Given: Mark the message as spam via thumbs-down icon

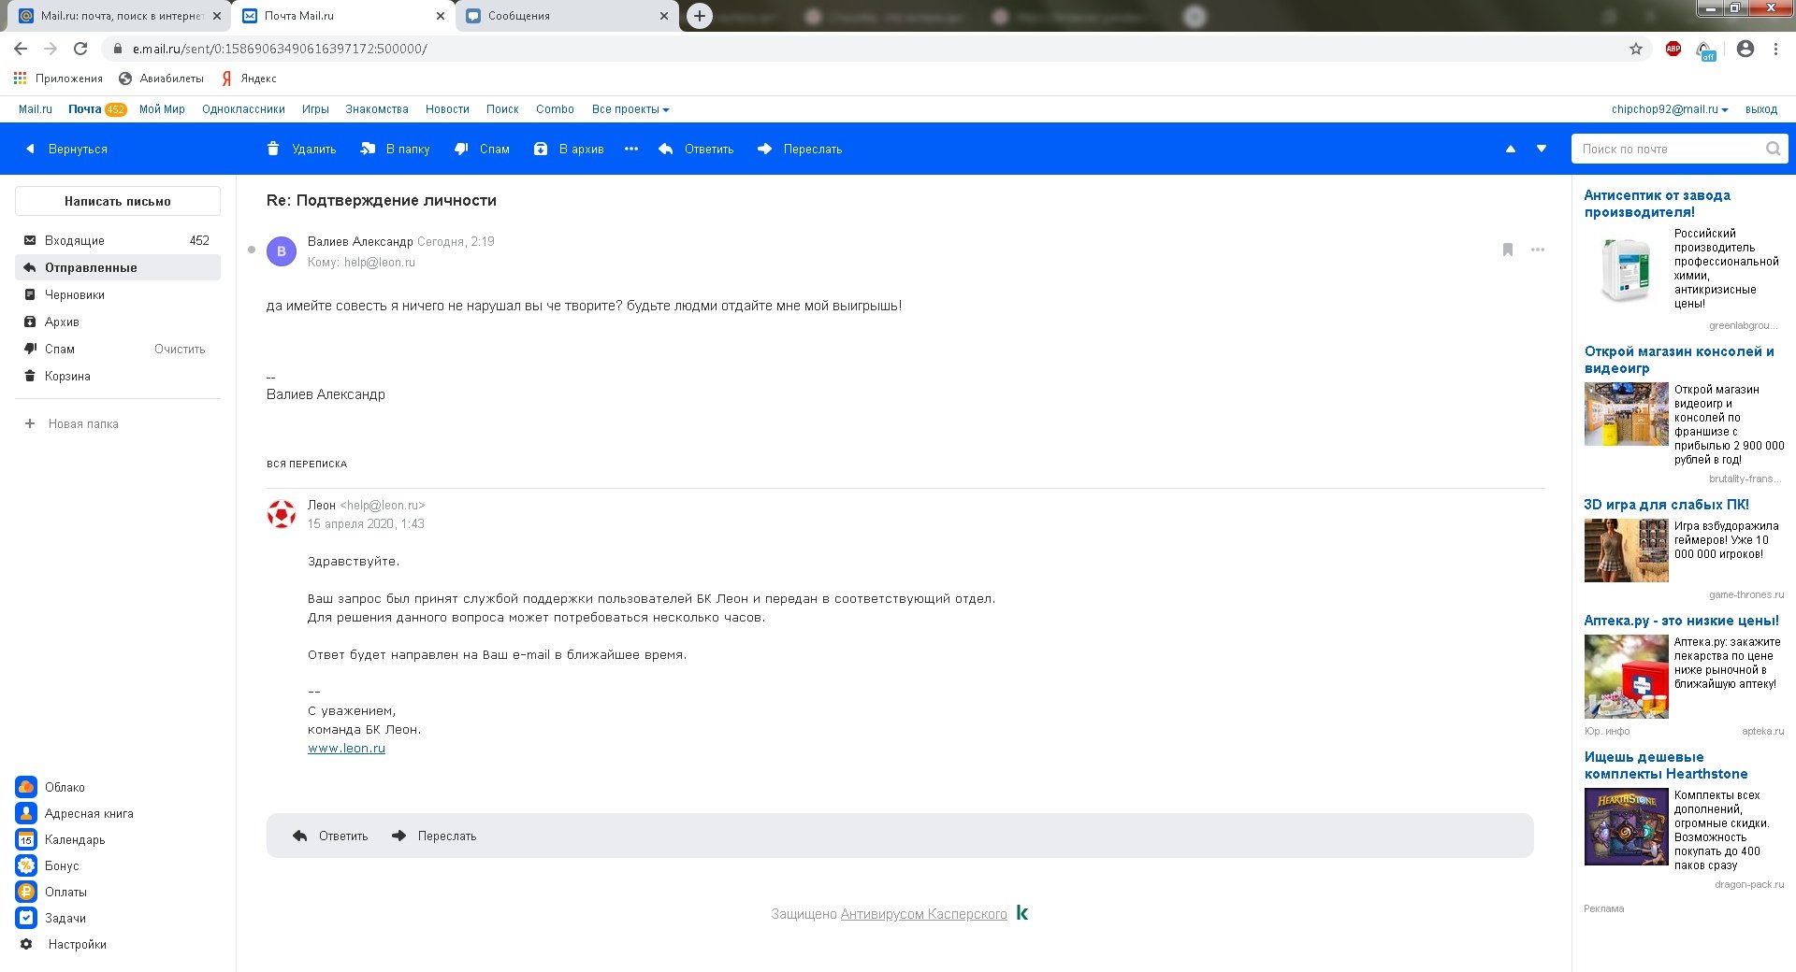Looking at the screenshot, I should pos(461,149).
